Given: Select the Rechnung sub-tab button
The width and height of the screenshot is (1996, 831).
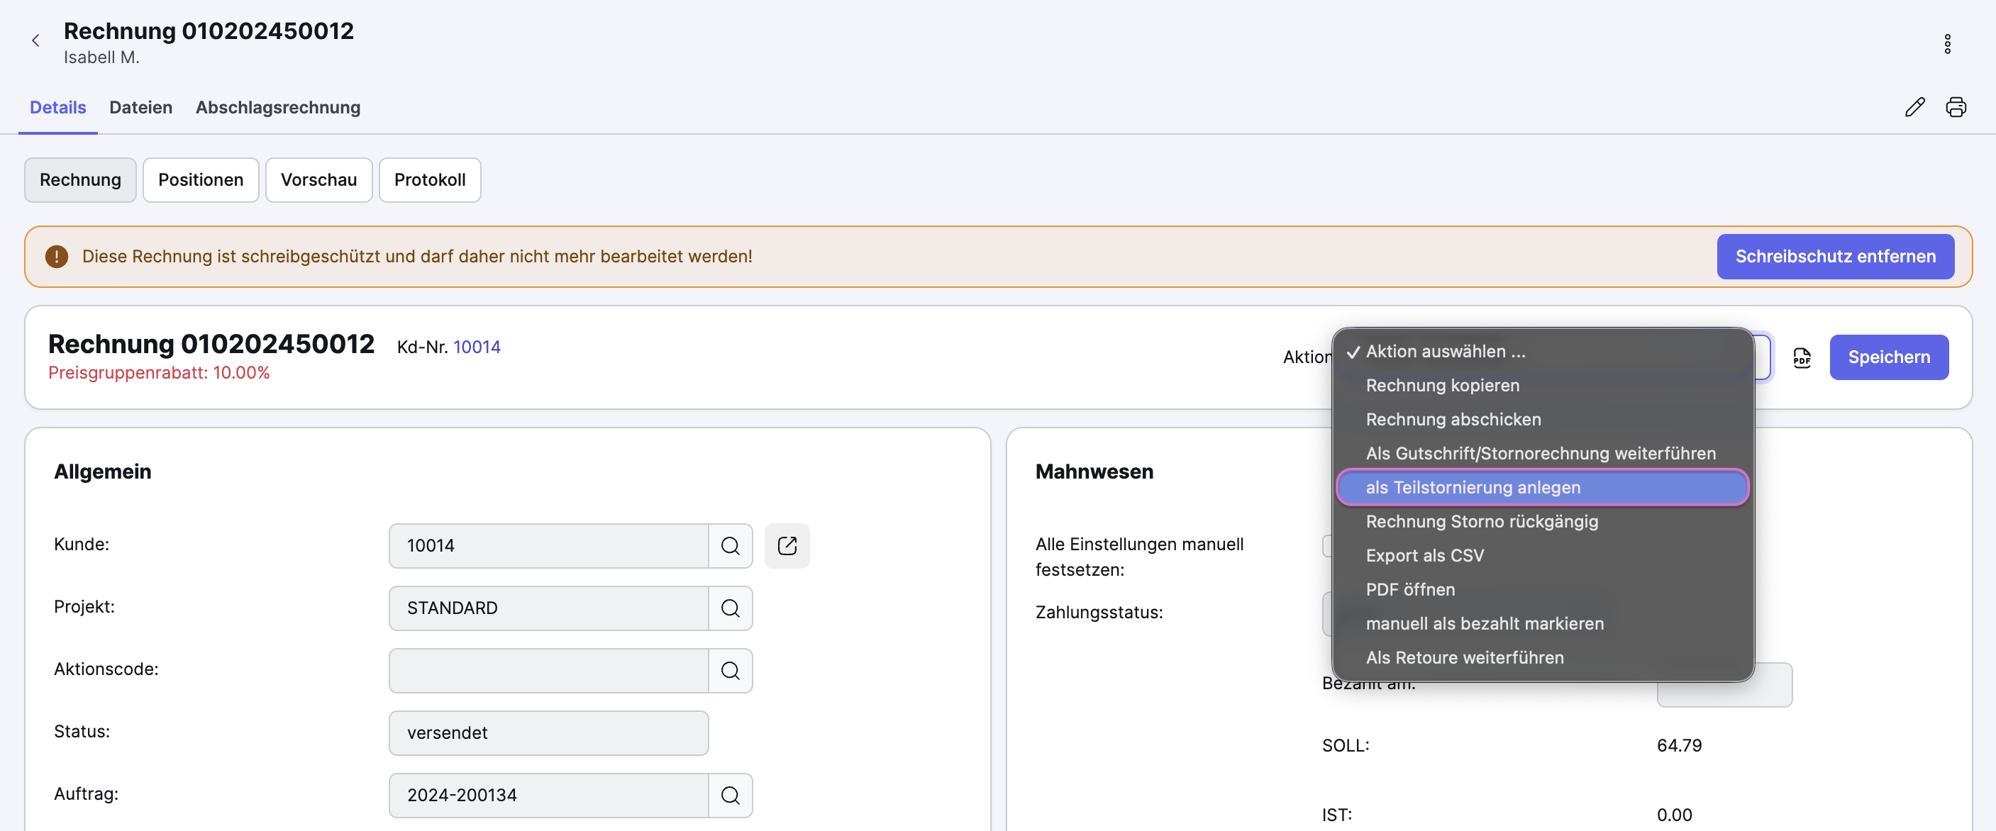Looking at the screenshot, I should 81,180.
